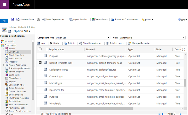Open the Actions dropdown menu

pyautogui.click(x=147, y=19)
